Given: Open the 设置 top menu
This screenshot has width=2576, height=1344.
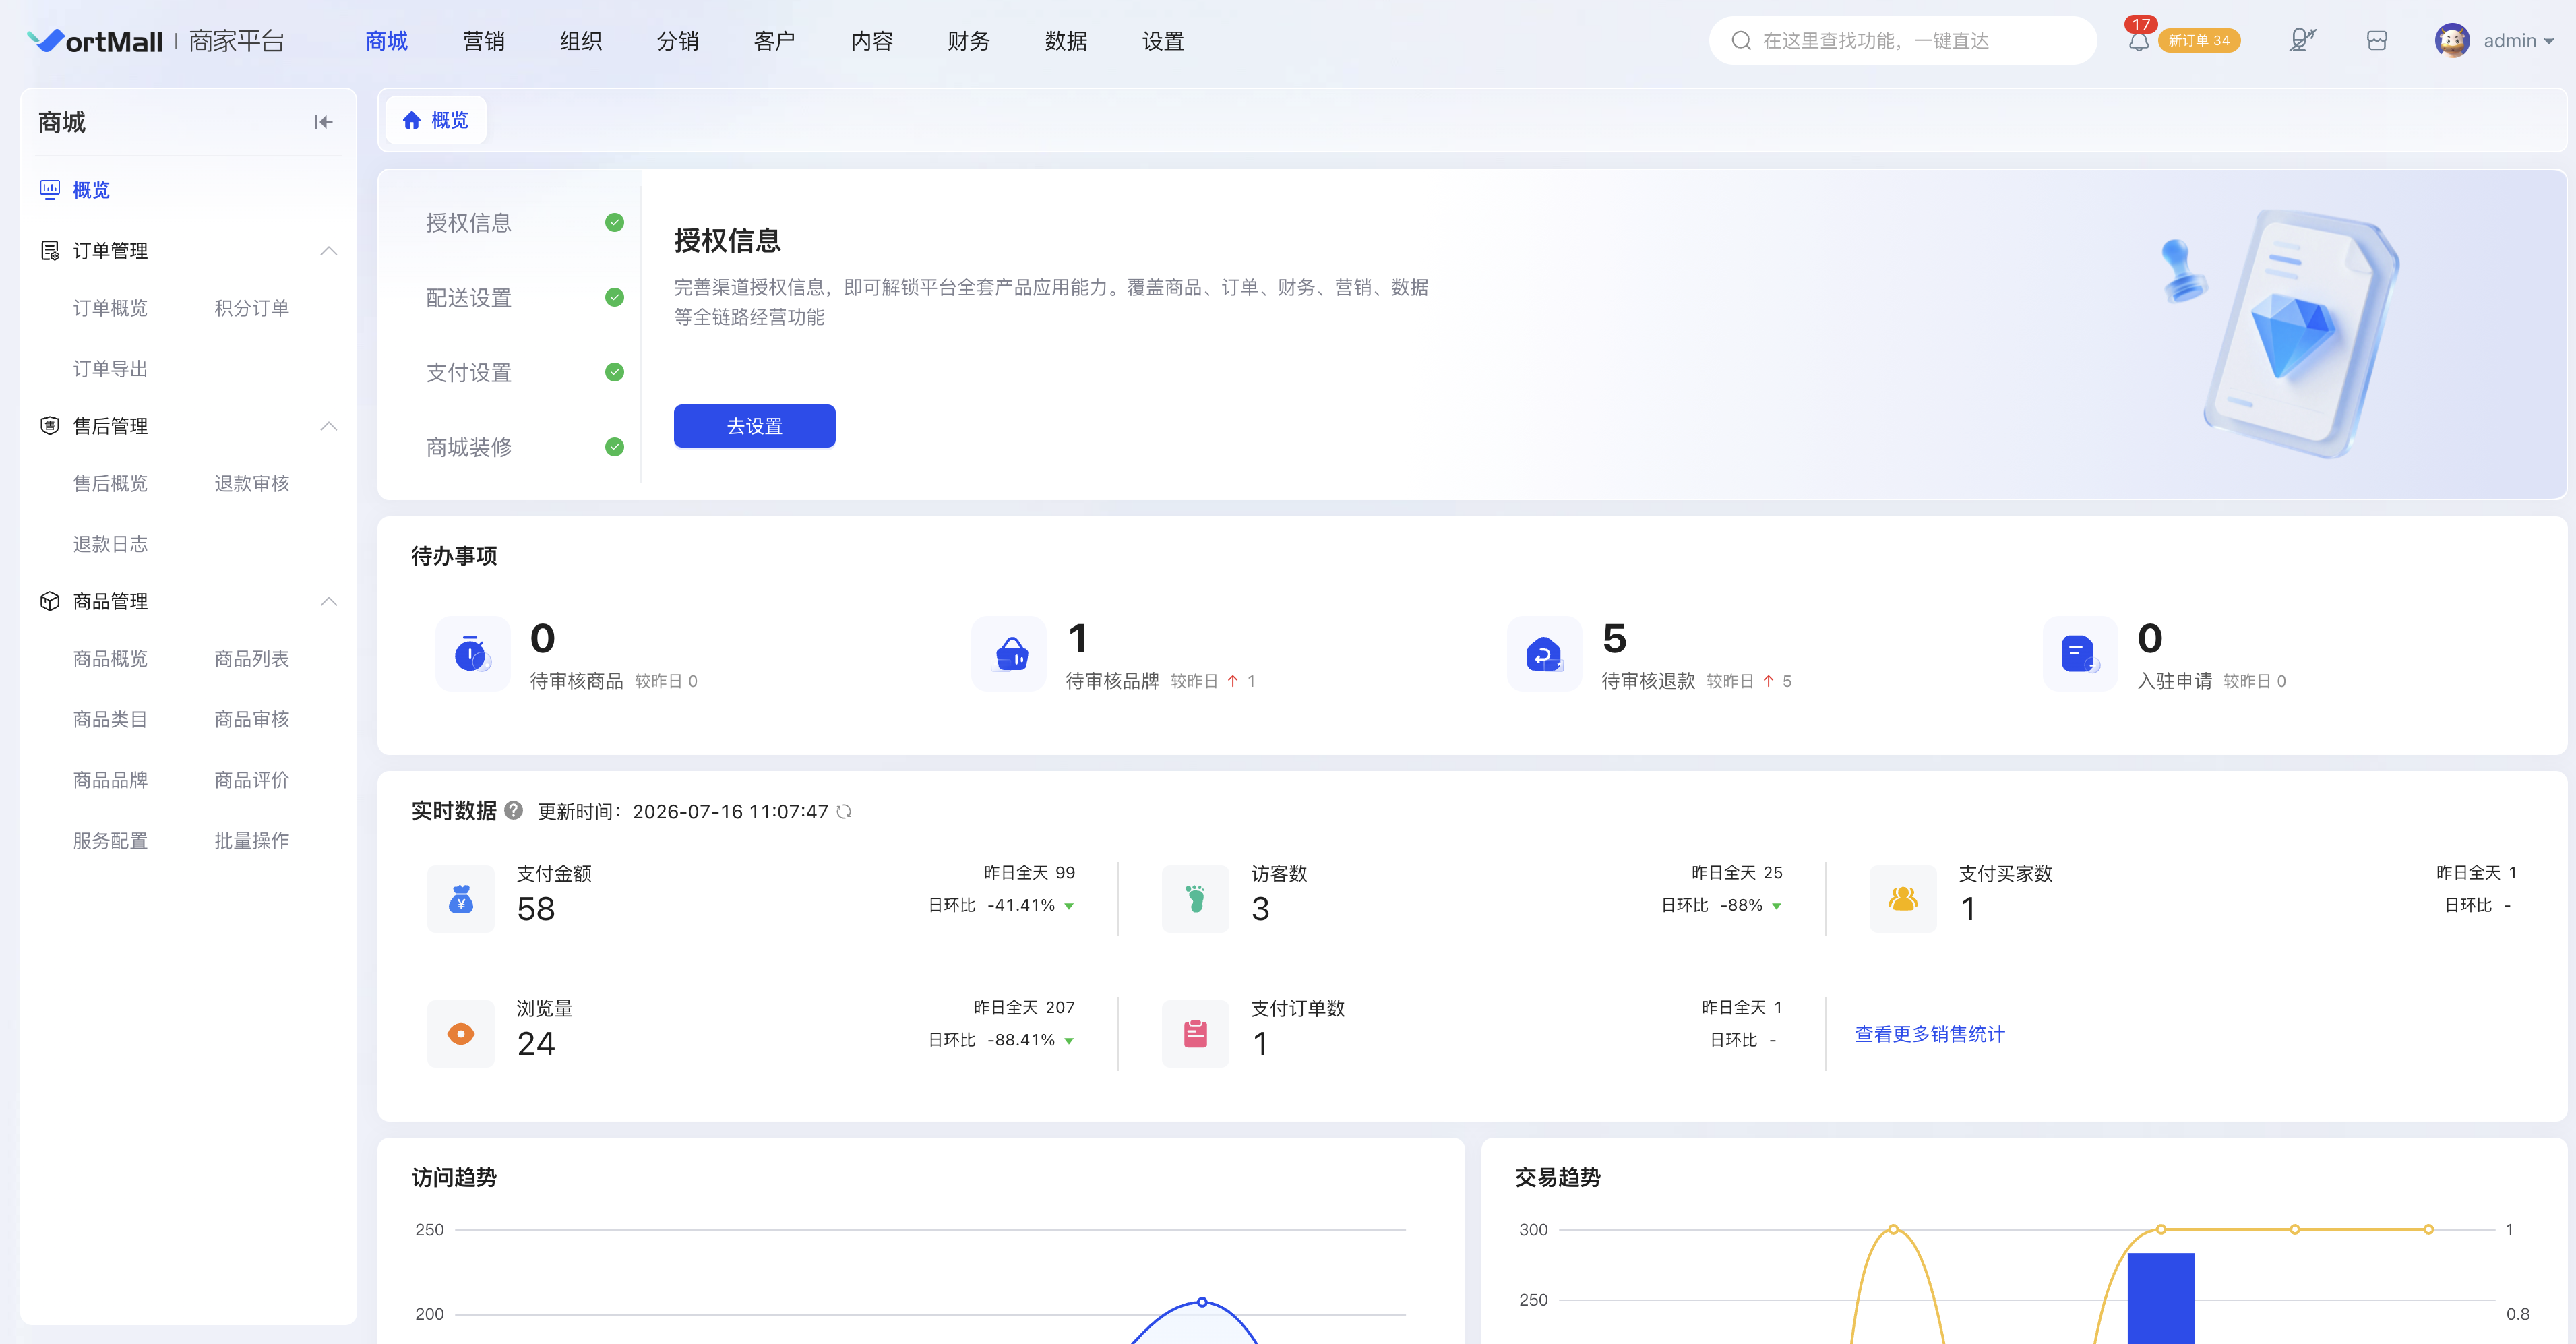Looking at the screenshot, I should 1163,41.
